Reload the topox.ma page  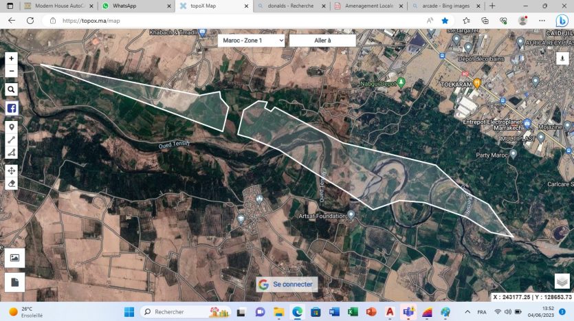[30, 21]
